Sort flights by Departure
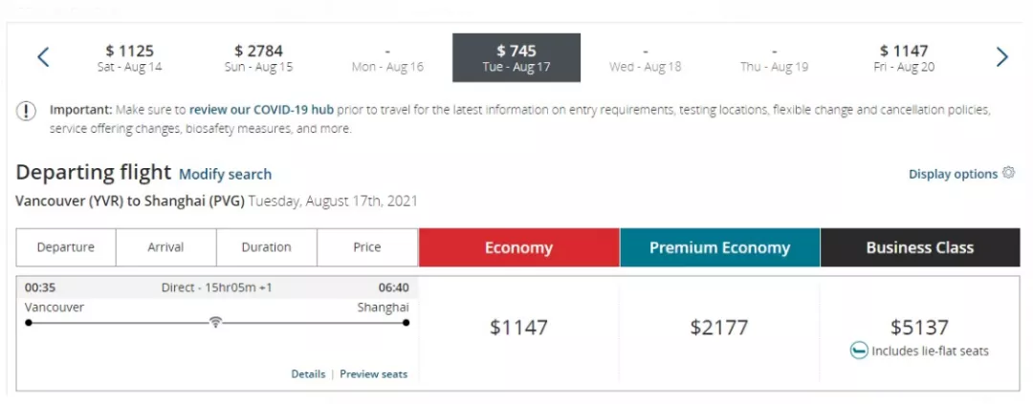The image size is (1033, 404). [66, 247]
